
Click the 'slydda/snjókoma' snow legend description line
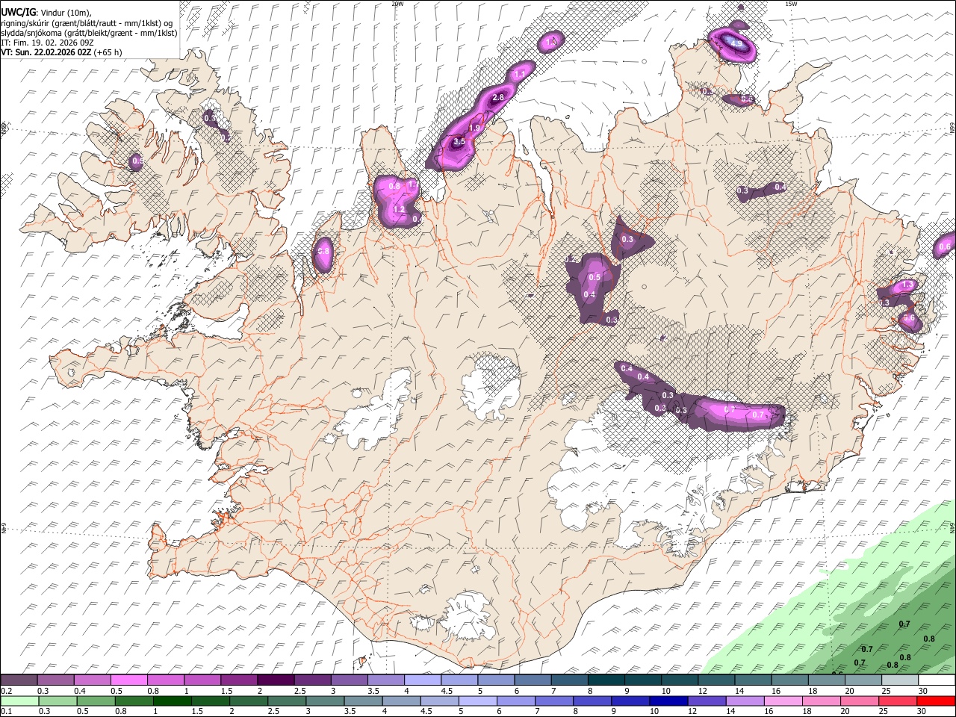[89, 33]
